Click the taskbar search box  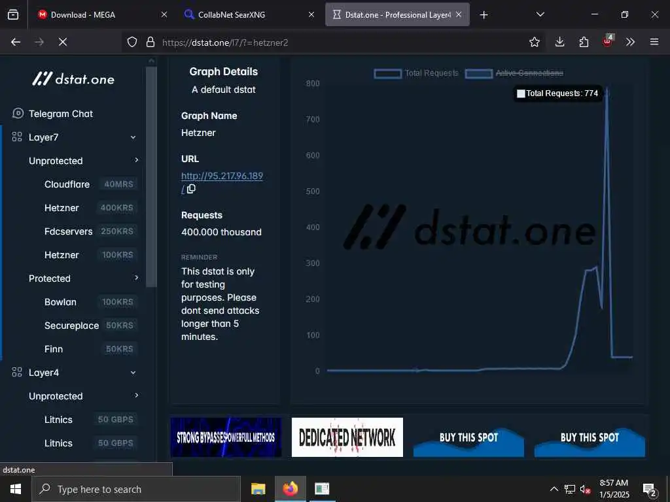click(136, 489)
